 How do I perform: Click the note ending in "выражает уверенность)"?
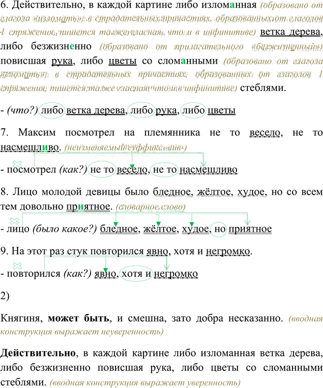pyautogui.click(x=145, y=383)
